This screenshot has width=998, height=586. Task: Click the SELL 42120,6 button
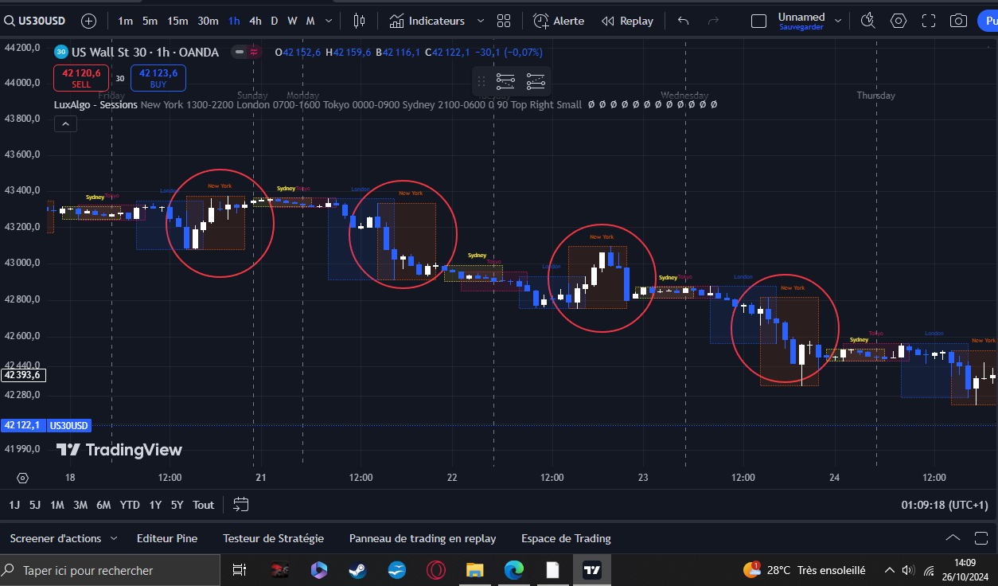(x=80, y=77)
